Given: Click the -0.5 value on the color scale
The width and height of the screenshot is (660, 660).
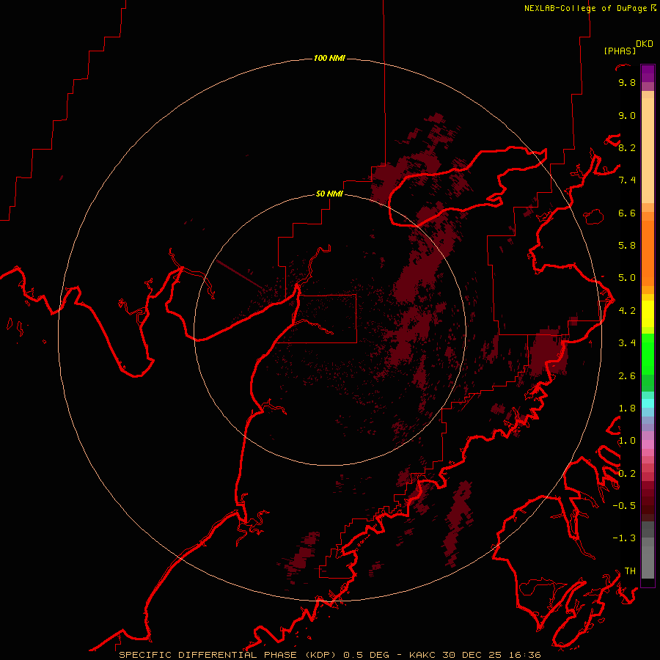Looking at the screenshot, I should (624, 506).
